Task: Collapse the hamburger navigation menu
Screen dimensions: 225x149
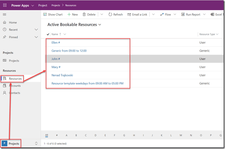Action: 5,14
